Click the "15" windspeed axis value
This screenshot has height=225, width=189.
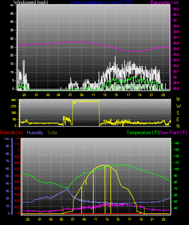[12, 64]
